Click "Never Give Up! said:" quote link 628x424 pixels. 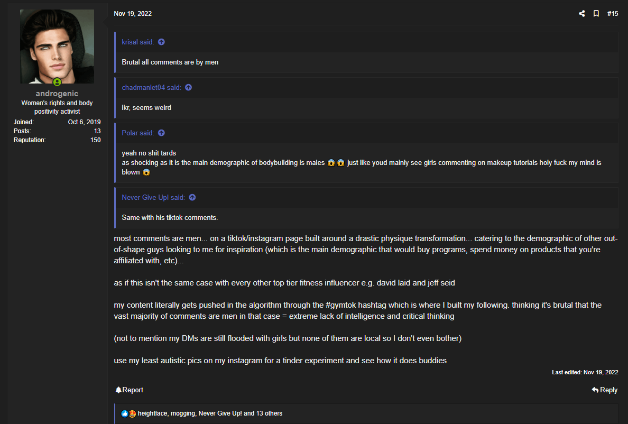click(x=153, y=198)
